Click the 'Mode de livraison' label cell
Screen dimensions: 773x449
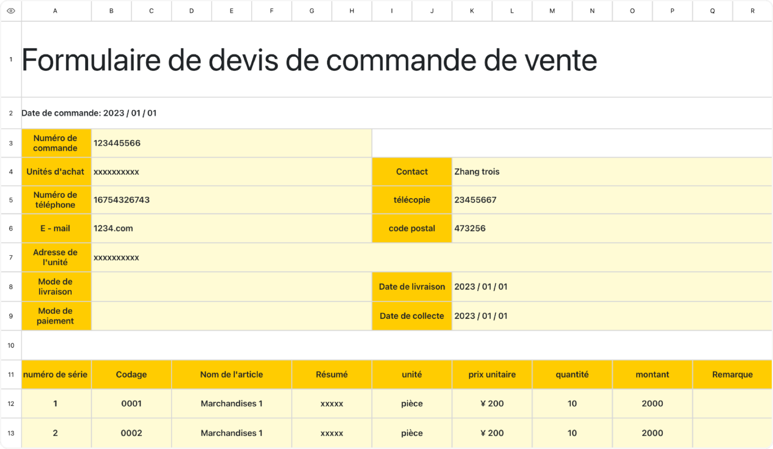[x=56, y=287]
